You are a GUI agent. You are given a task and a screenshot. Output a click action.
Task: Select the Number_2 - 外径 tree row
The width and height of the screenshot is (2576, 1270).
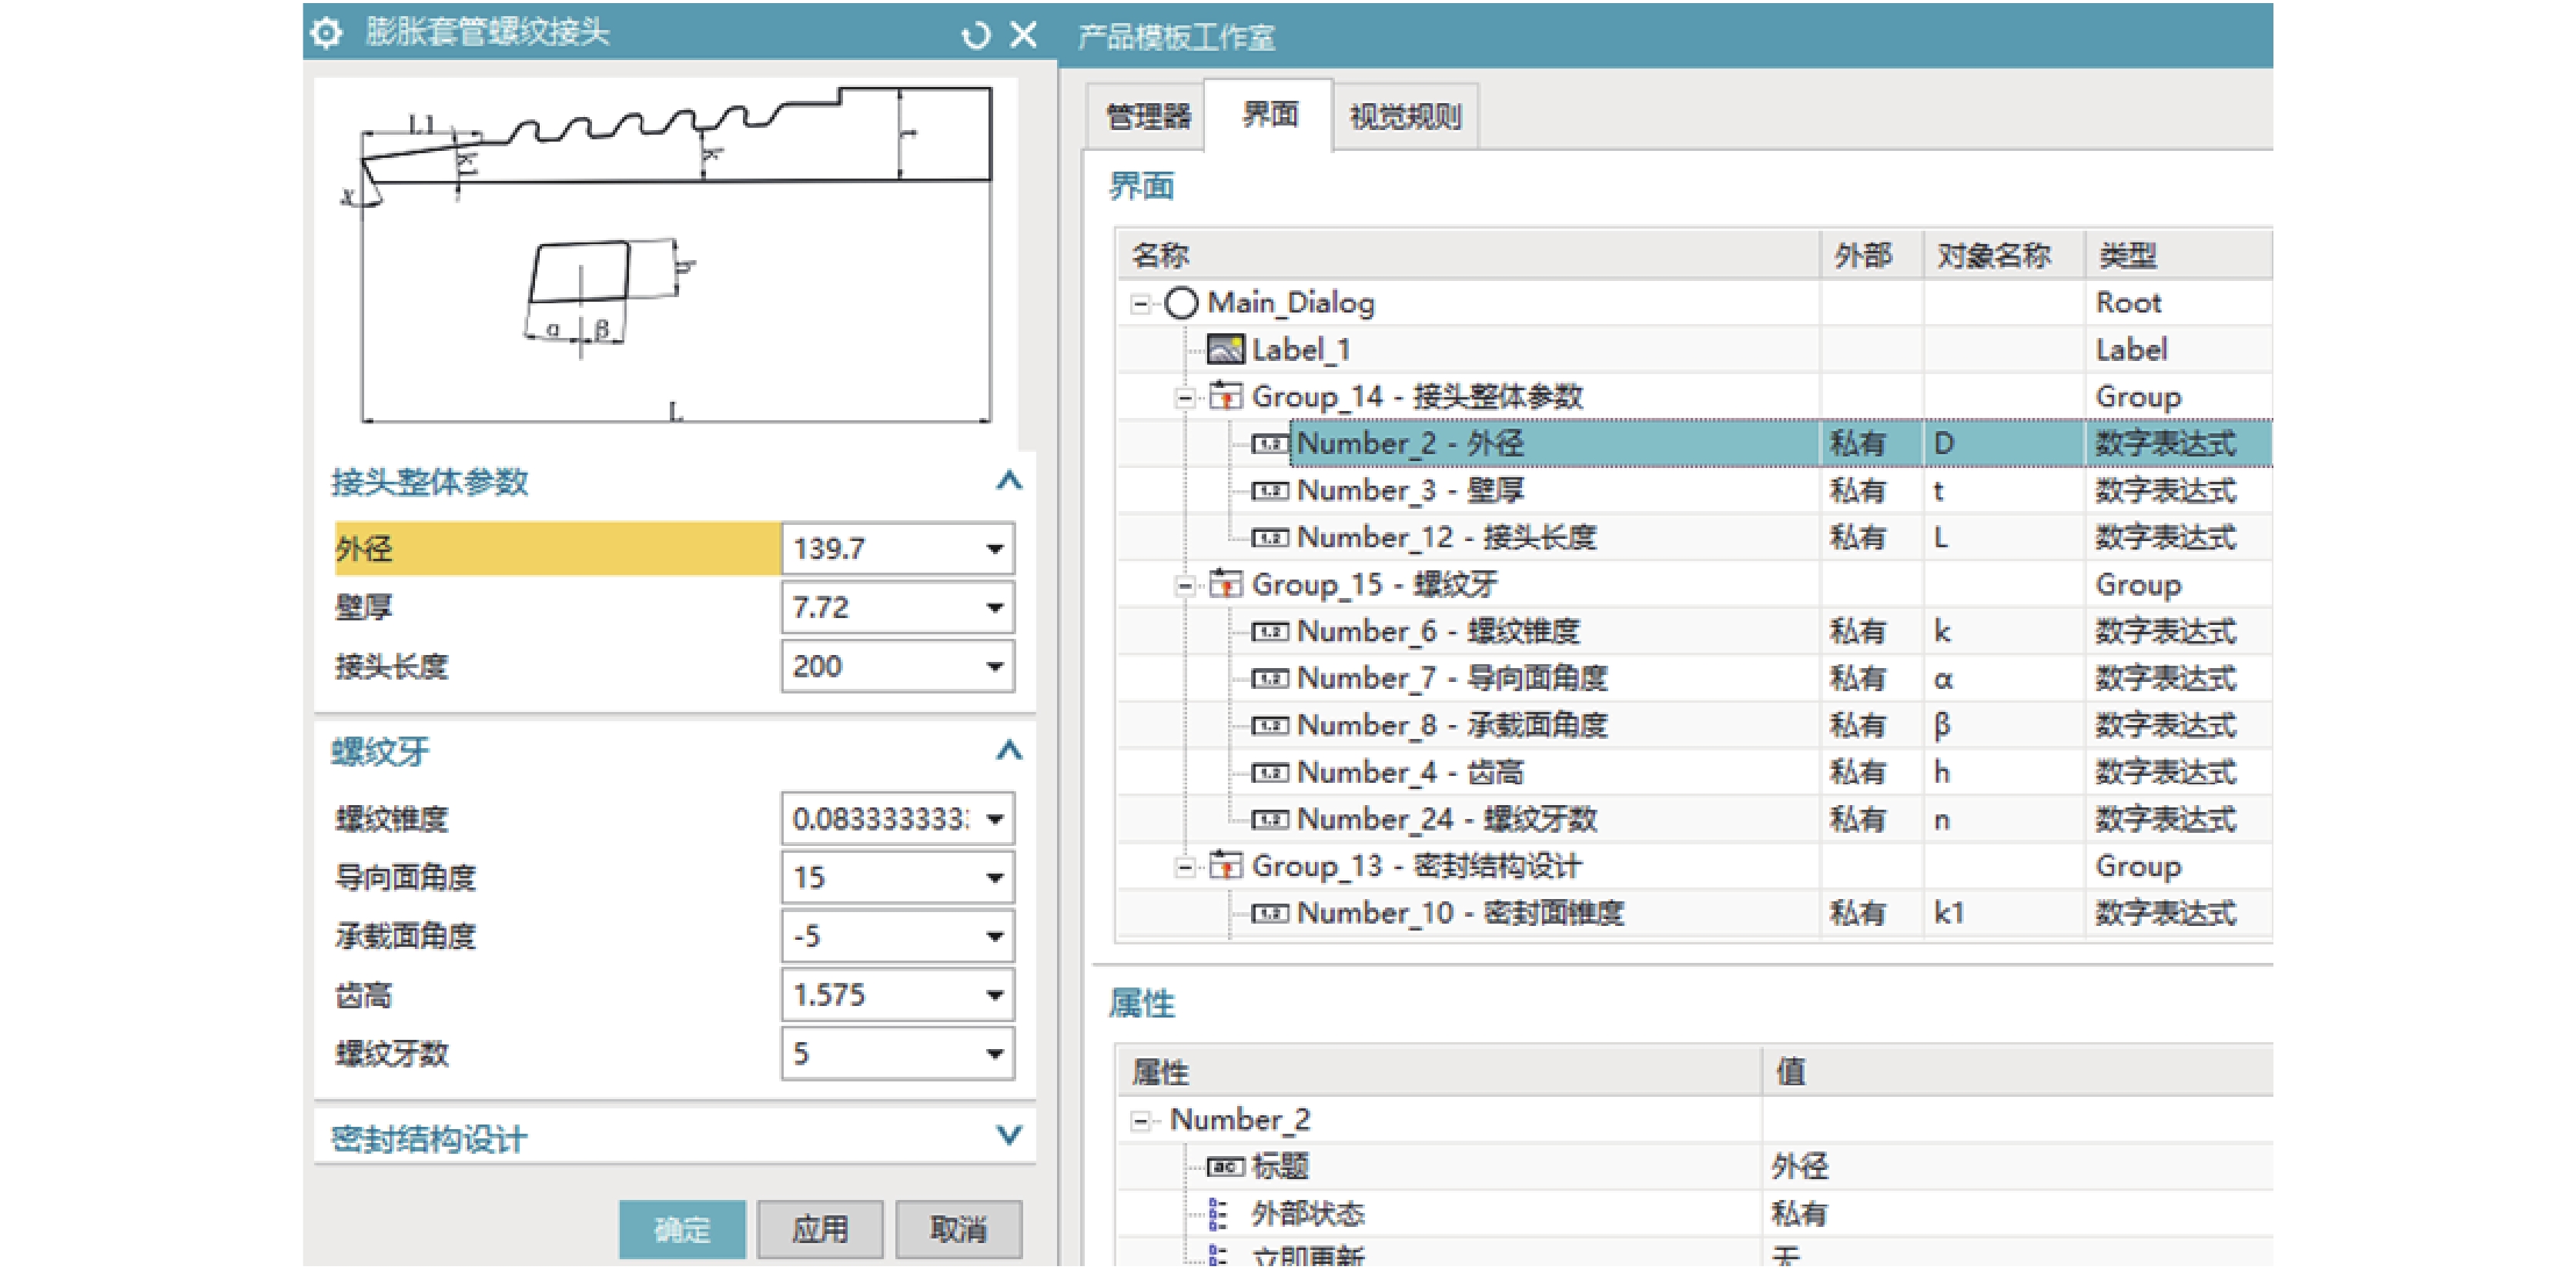1695,444
